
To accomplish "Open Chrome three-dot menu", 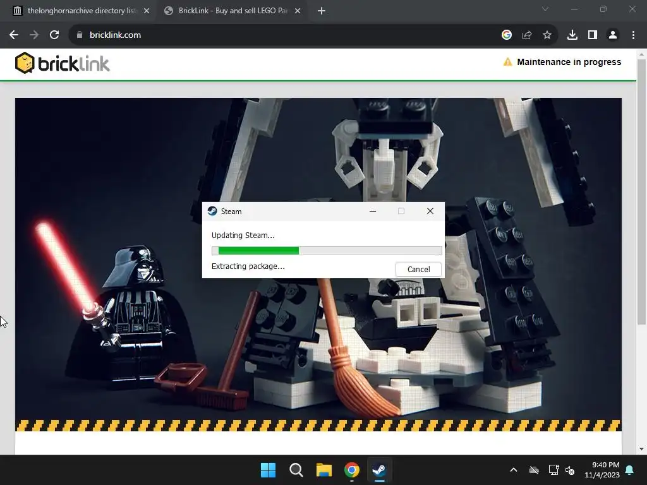I will coord(633,35).
